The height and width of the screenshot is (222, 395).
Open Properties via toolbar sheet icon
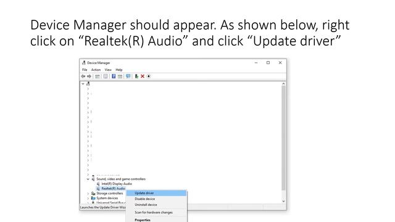click(x=106, y=76)
